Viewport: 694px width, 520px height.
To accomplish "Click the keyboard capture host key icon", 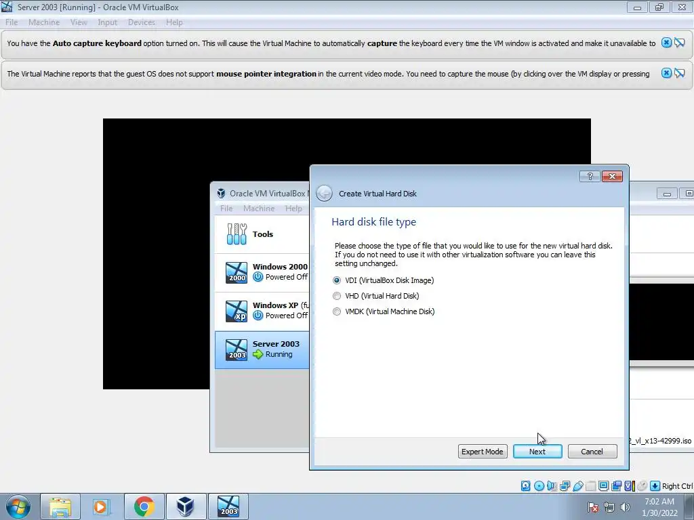I will pos(655,486).
